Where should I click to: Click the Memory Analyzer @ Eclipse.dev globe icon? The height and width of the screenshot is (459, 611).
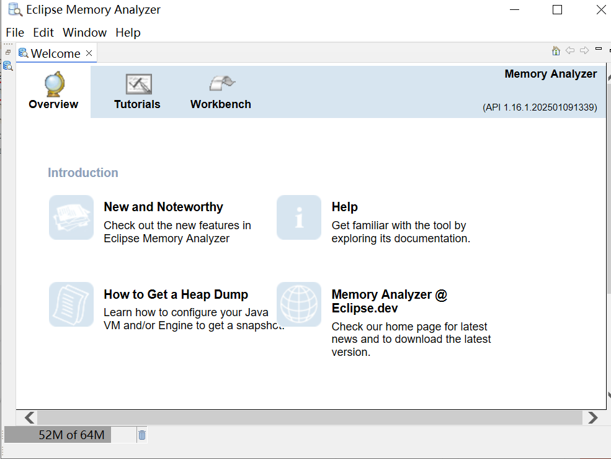[x=299, y=304]
